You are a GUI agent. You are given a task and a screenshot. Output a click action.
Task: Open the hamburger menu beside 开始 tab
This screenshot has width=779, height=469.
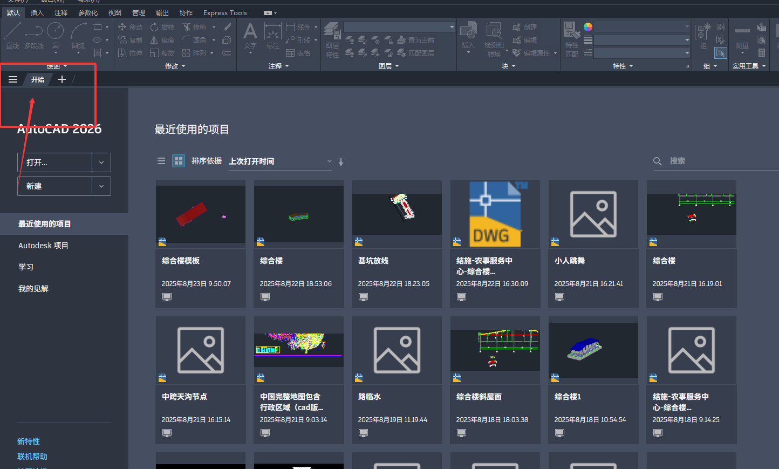(13, 79)
